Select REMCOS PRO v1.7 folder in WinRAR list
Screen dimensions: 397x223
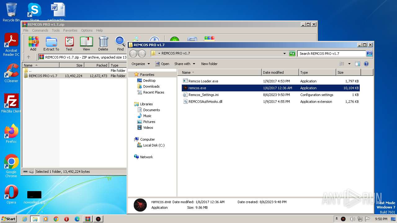tap(74, 76)
